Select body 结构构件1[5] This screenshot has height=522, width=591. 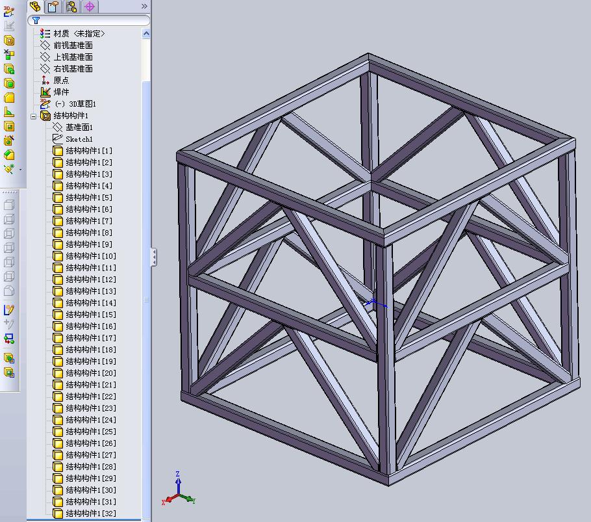89,198
